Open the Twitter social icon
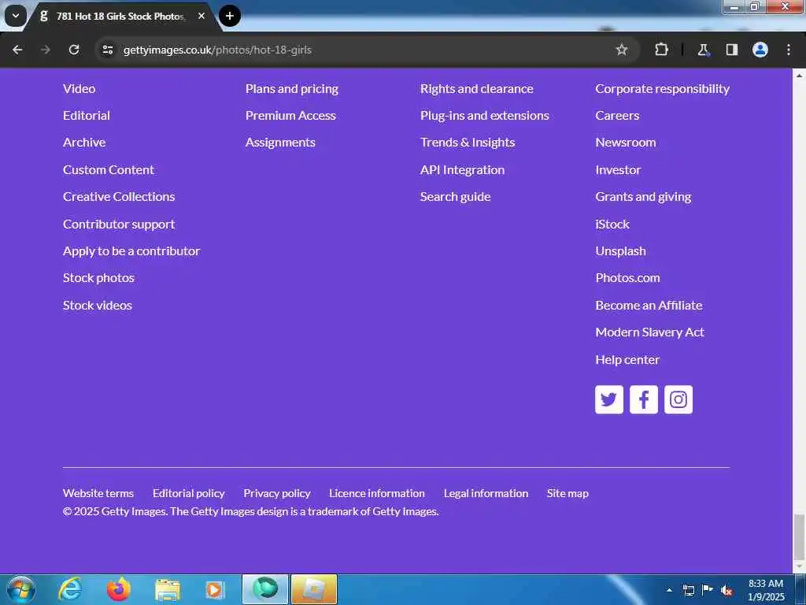 [x=609, y=399]
